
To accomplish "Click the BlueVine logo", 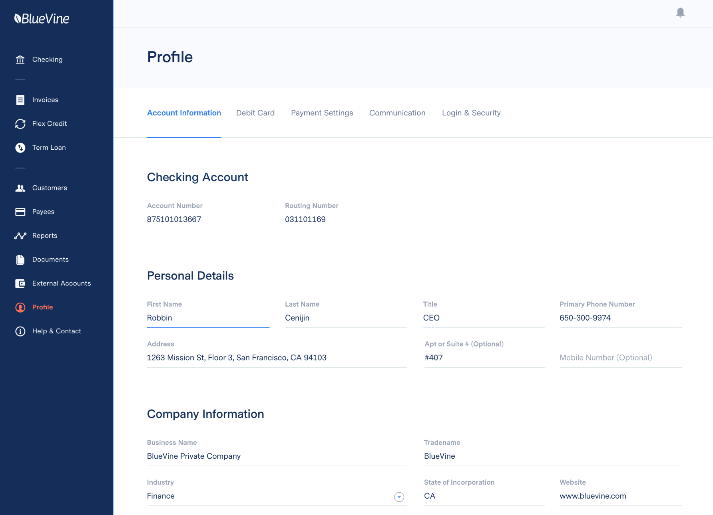I will pos(42,18).
